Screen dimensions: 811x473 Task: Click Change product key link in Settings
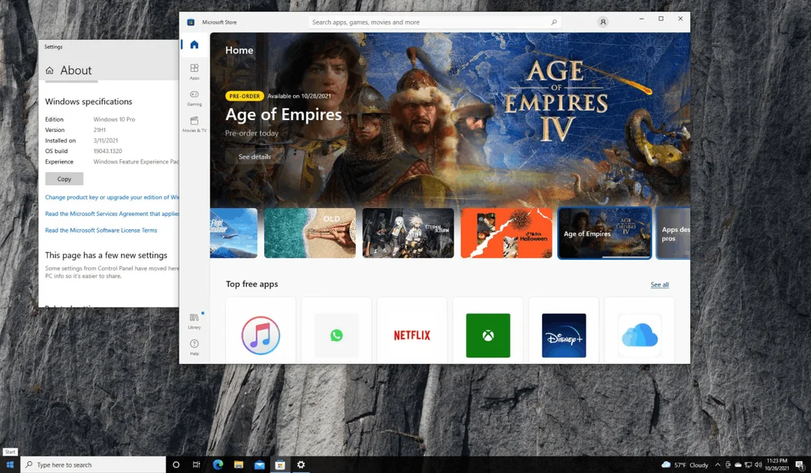coord(112,197)
